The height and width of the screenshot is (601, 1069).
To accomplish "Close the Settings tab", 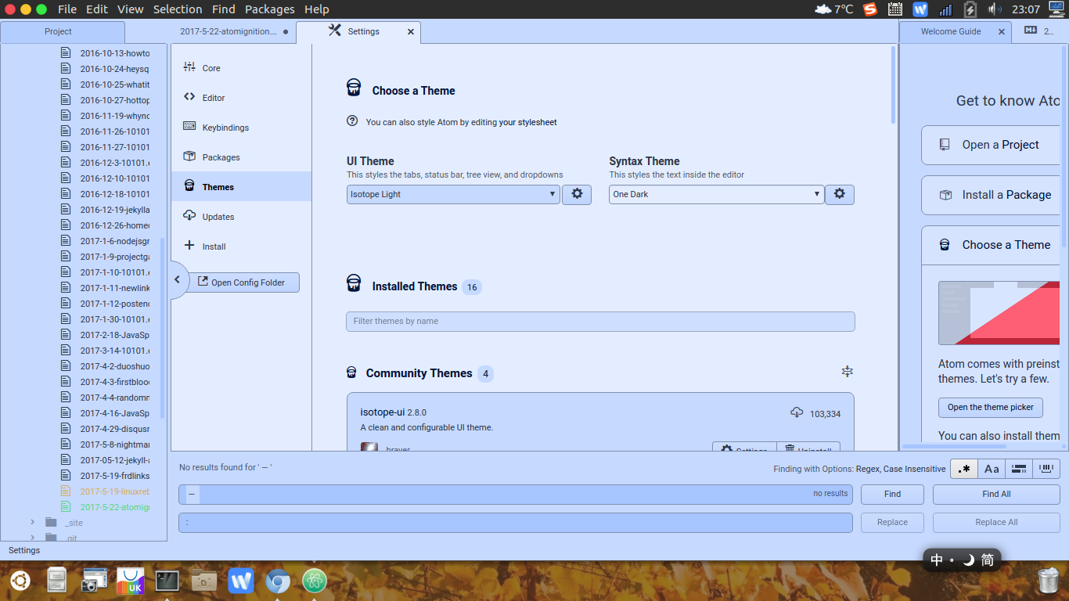I will coord(411,32).
